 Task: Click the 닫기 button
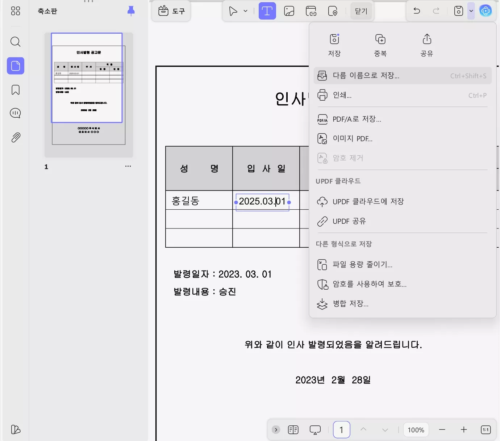pos(361,11)
